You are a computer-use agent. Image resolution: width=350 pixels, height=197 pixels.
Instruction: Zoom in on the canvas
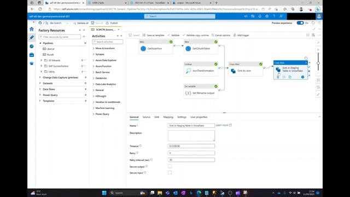(x=318, y=50)
